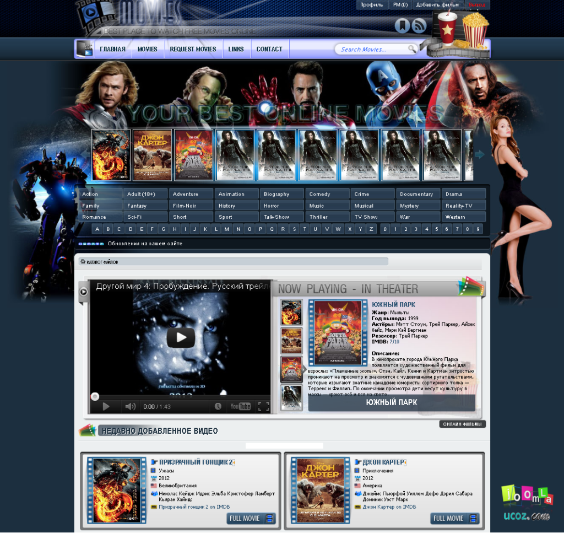564x533 pixels.
Task: Click the carousel next arrow
Action: click(480, 154)
